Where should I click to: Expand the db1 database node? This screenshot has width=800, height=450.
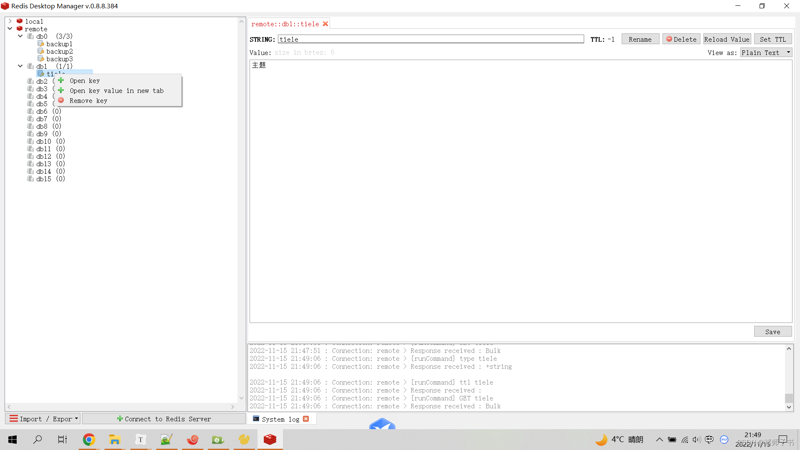(20, 66)
